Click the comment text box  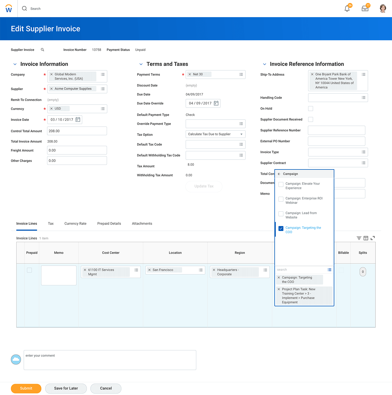pyautogui.click(x=110, y=360)
